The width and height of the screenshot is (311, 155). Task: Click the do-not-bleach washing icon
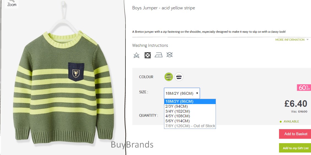pyautogui.click(x=136, y=55)
